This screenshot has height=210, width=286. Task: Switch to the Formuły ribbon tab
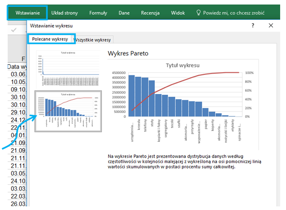pos(98,13)
